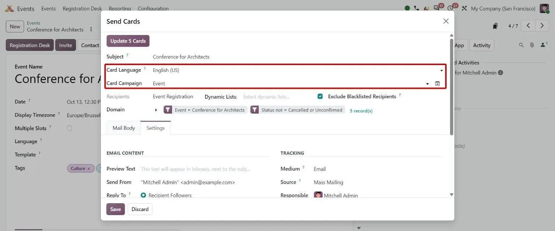The width and height of the screenshot is (555, 231).
Task: Click the Event filter funnel icon
Action: pos(168,110)
